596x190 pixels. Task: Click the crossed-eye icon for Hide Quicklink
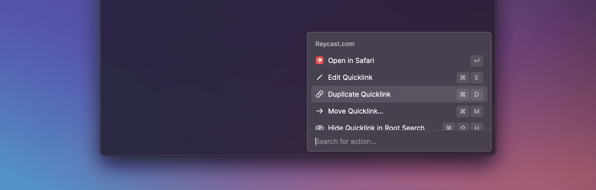(320, 128)
